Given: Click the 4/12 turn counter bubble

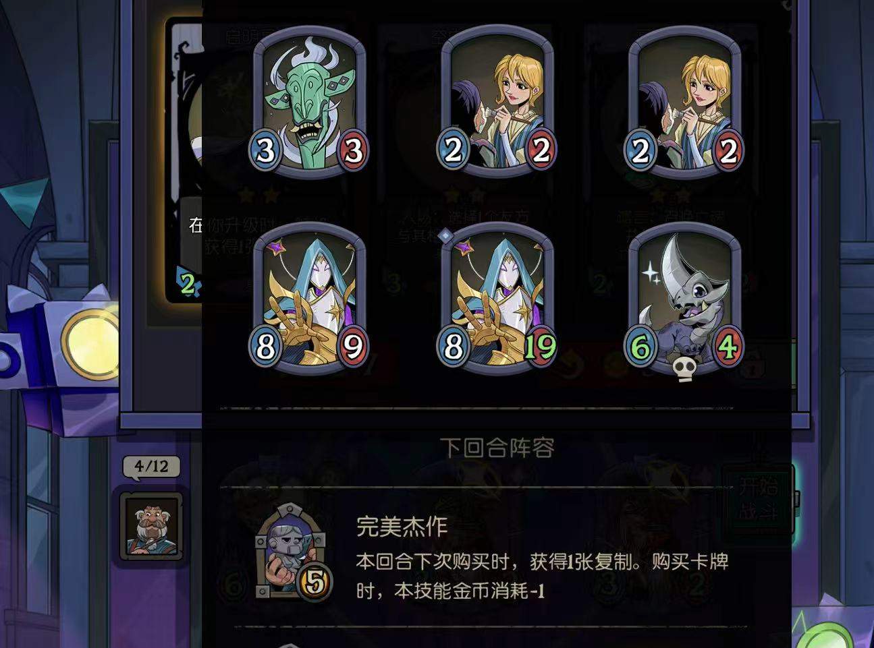Looking at the screenshot, I should pyautogui.click(x=151, y=467).
